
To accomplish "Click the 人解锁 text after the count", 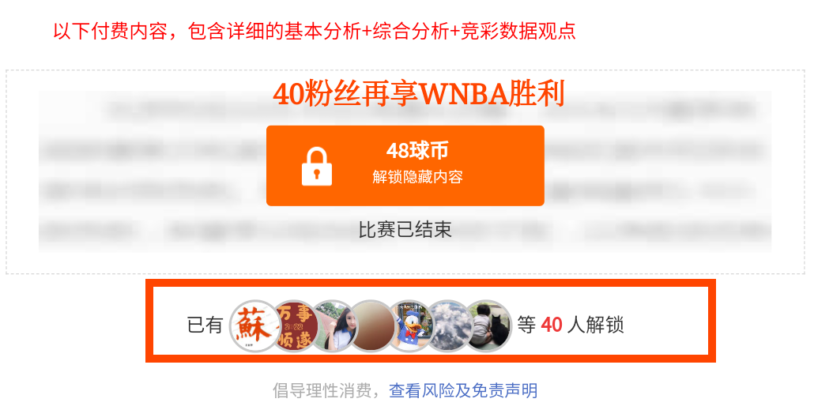I will pyautogui.click(x=595, y=325).
